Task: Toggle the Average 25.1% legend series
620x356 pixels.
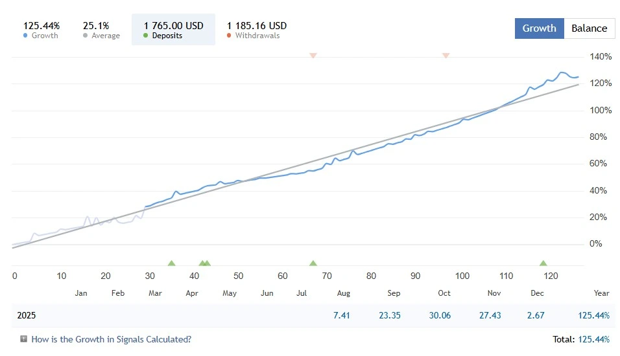Action: tap(101, 30)
